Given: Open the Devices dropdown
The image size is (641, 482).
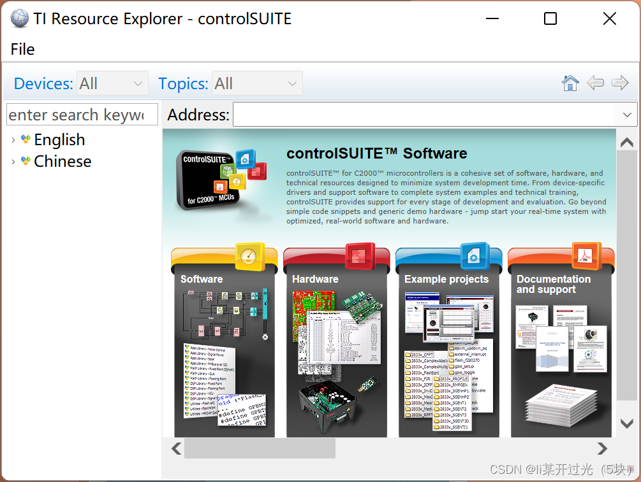Looking at the screenshot, I should click(112, 83).
